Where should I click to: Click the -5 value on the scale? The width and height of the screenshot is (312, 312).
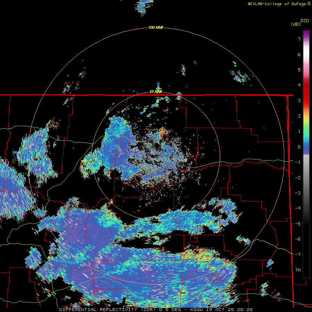[298, 224]
